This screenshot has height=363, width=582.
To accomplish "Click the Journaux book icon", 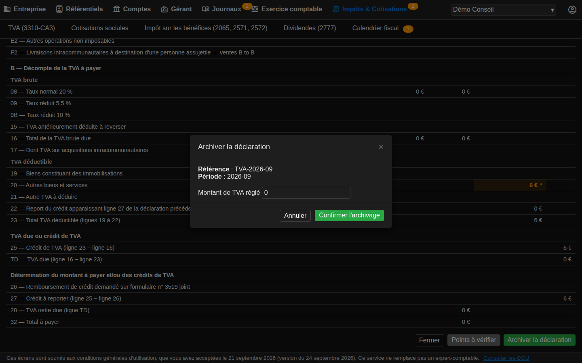I will [x=206, y=9].
